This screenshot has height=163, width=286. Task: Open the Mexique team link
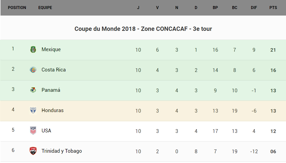(51, 50)
